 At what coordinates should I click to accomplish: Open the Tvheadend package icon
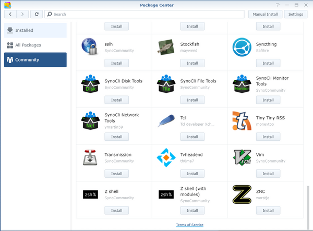(x=165, y=157)
